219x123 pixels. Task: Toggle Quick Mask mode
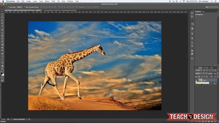pyautogui.click(x=2, y=78)
